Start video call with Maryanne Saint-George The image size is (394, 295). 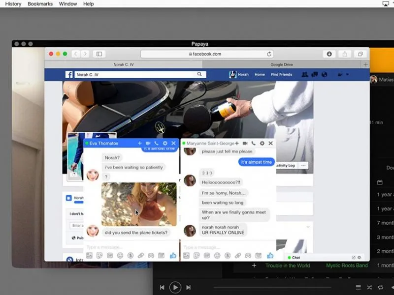point(245,143)
